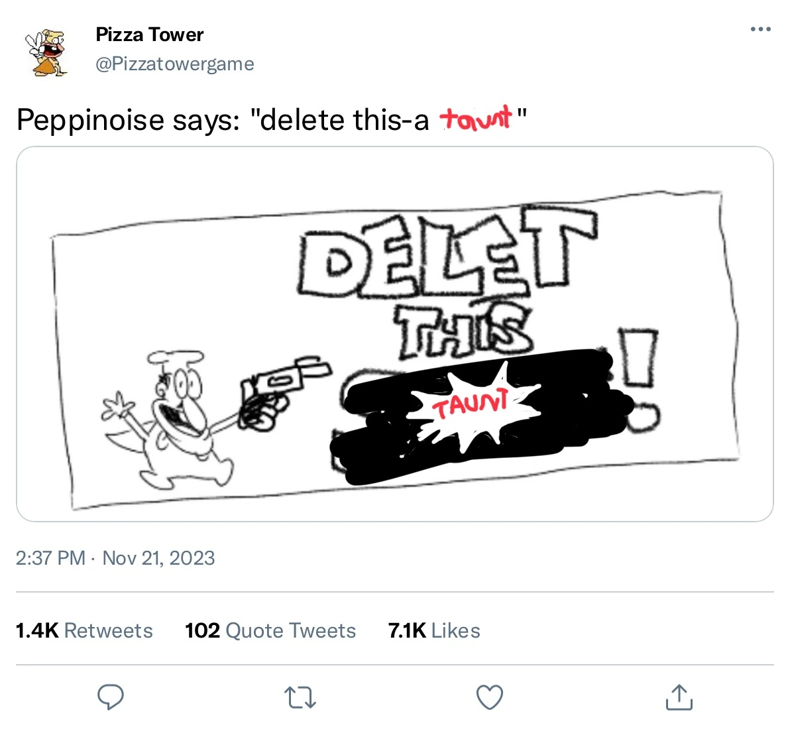Screen dimensions: 790x745
Task: Like the tweet with the heart icon
Action: click(x=490, y=697)
